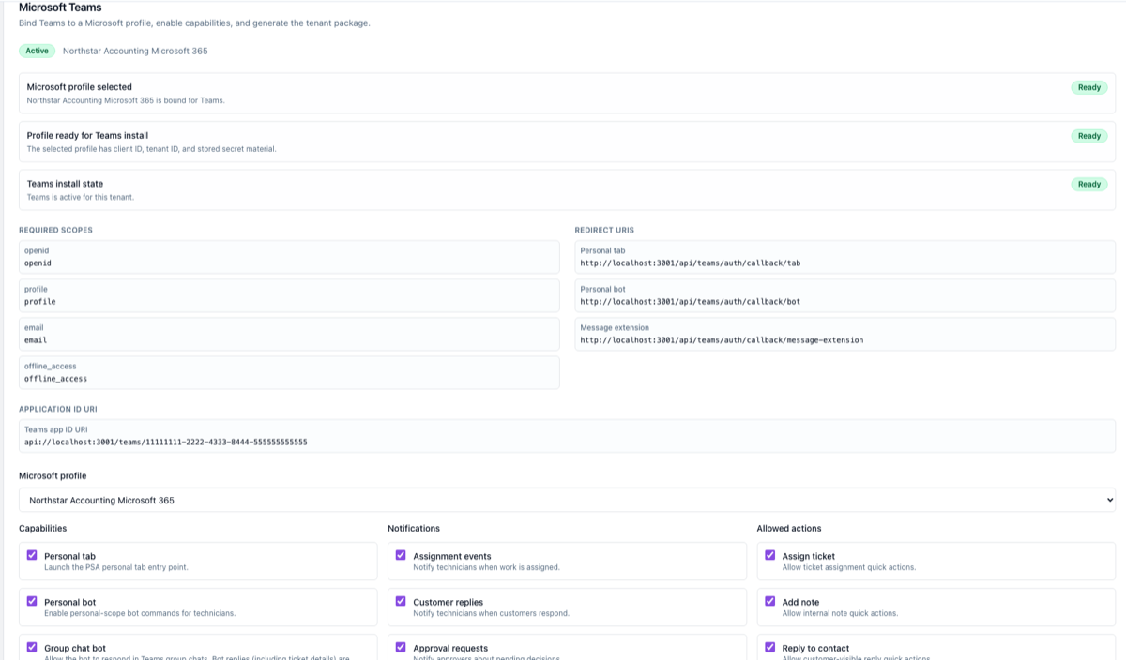Toggle the Personal bot checkbox
Viewport: 1126px width, 660px height.
(32, 601)
